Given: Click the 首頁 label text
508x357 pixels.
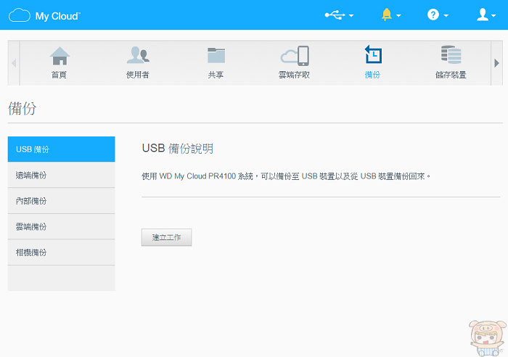Looking at the screenshot, I should tap(59, 75).
